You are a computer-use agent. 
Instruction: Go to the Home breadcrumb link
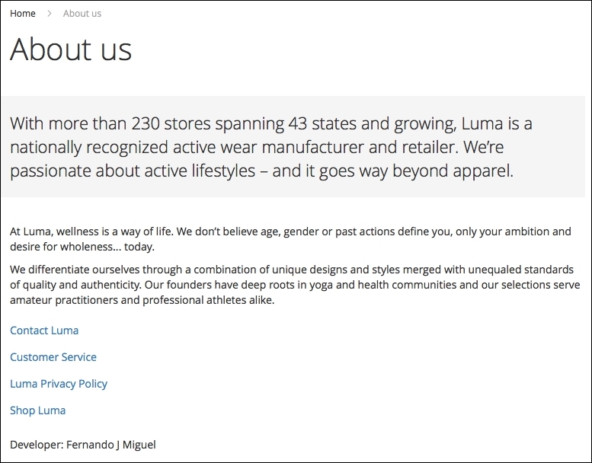click(x=23, y=14)
